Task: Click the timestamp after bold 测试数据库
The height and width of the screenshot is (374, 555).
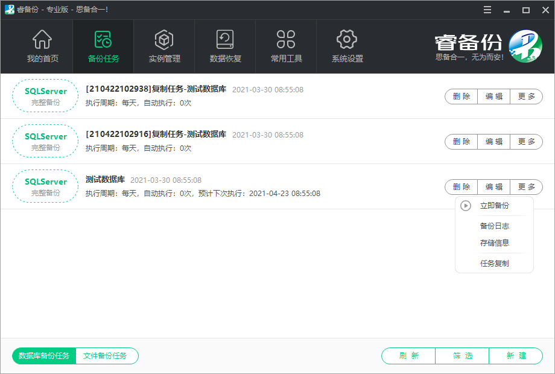Action: (166, 180)
